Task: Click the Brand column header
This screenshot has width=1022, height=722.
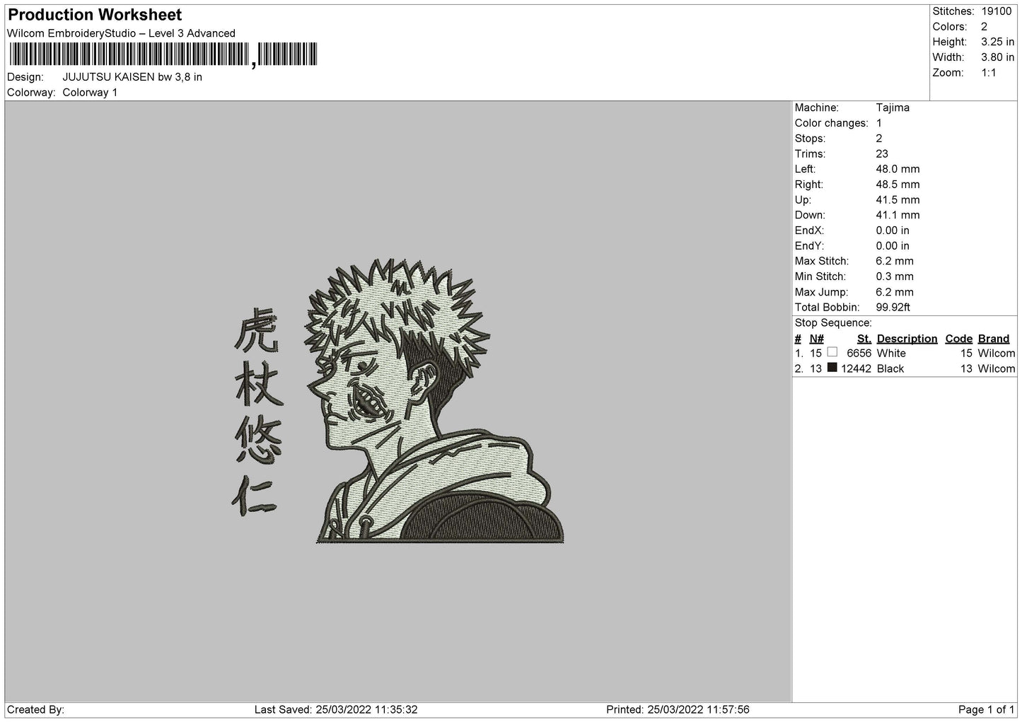Action: (x=993, y=339)
